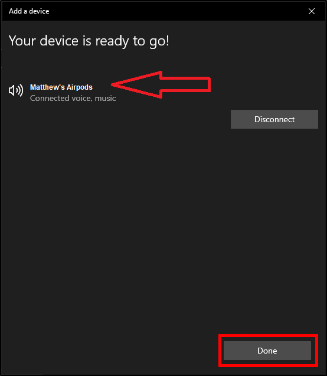Click the arrowhead tip of the red arrow

114,84
